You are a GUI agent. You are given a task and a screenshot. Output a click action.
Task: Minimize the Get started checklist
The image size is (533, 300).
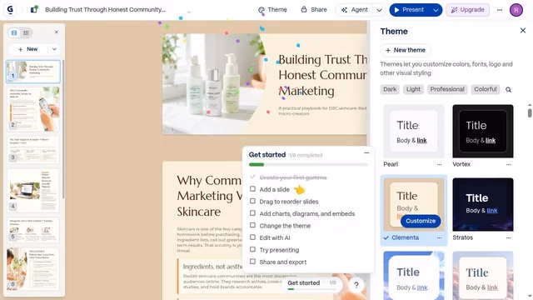pos(366,153)
